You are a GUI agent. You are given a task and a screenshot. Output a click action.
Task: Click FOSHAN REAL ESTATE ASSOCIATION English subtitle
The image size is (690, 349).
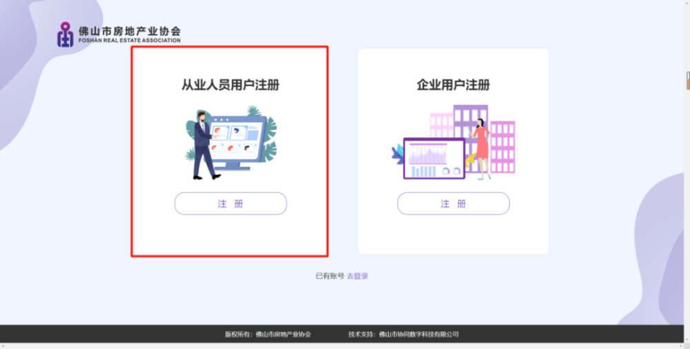click(130, 41)
